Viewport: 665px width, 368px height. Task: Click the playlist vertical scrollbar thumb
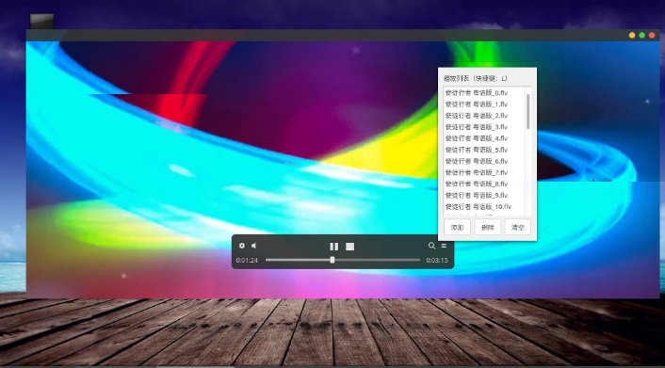click(x=528, y=111)
